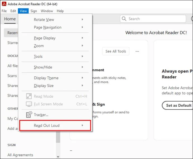Click the arrow beside Rotate View

(82, 20)
